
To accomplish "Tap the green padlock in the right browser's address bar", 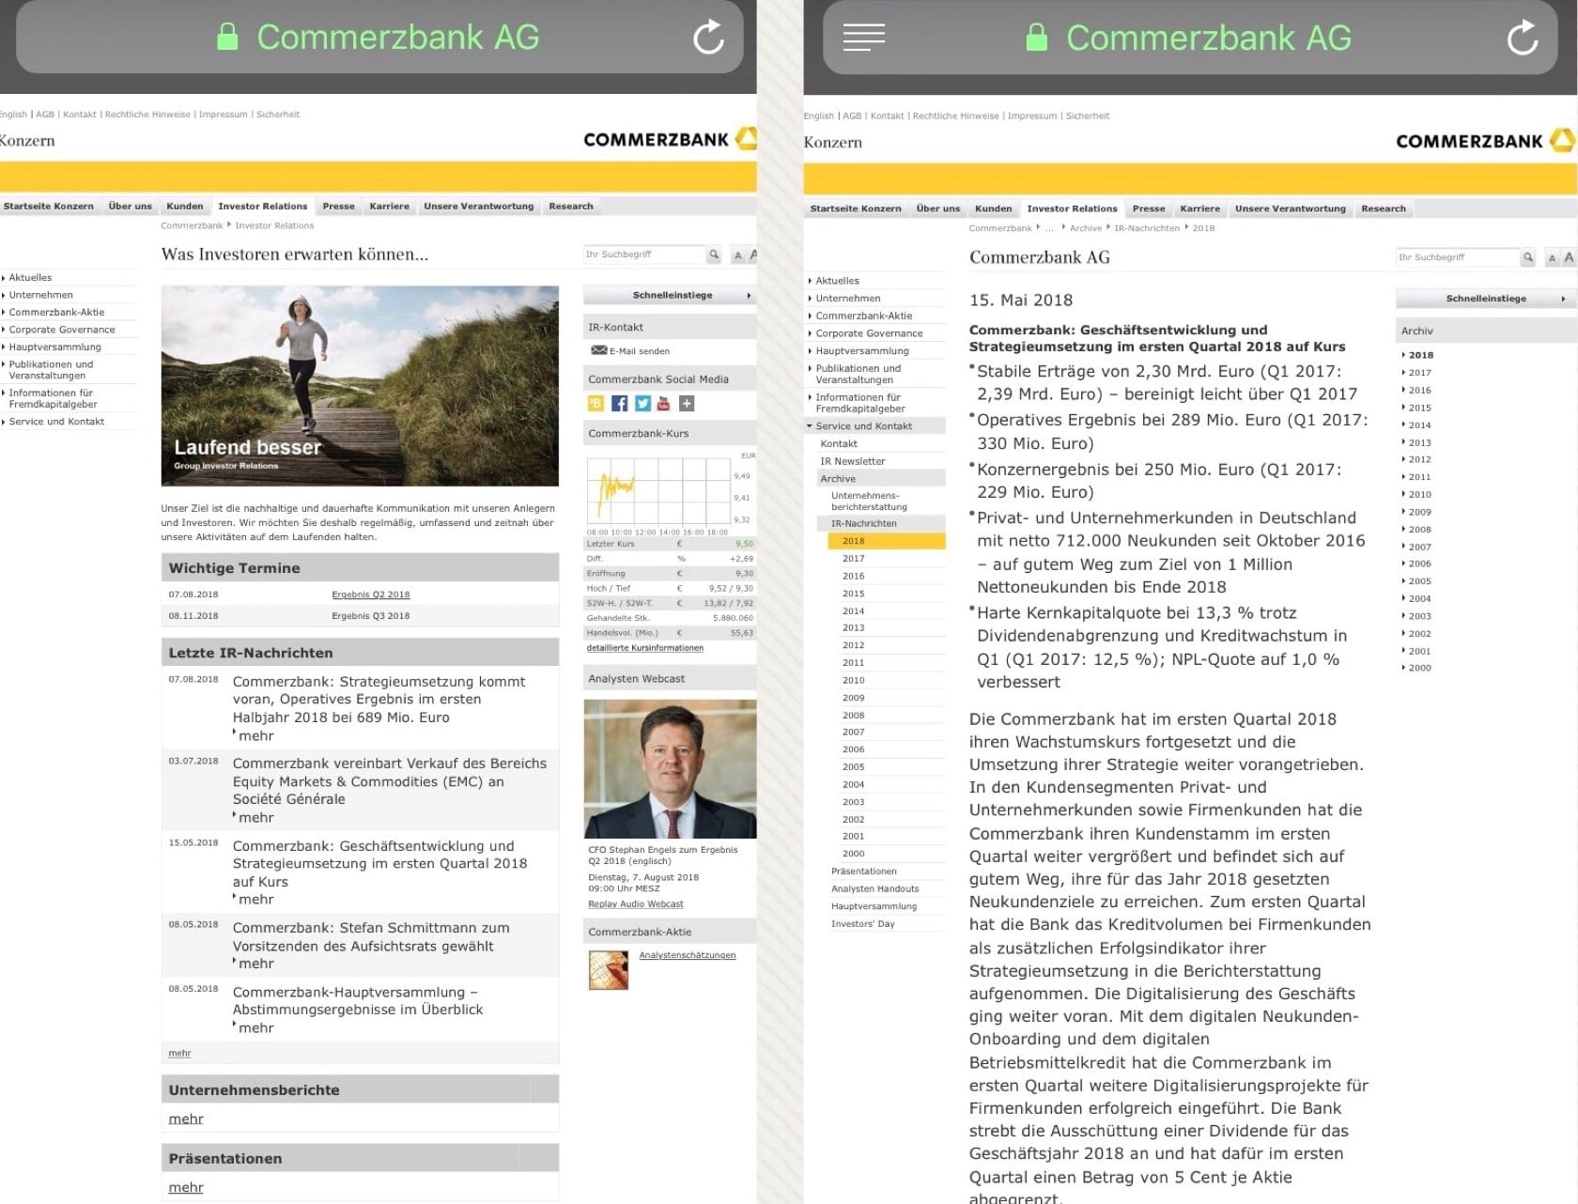I will click(1036, 38).
